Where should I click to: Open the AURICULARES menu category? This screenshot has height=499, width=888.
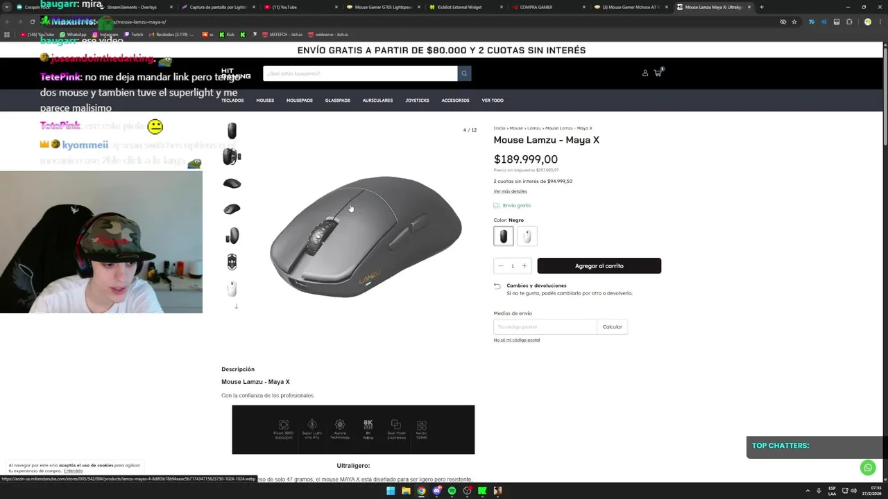(377, 100)
